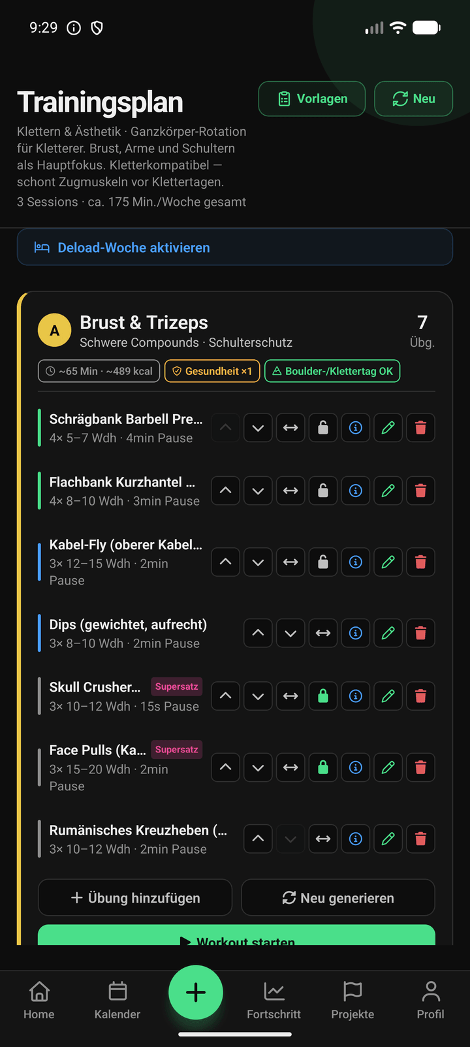The width and height of the screenshot is (470, 1047).
Task: Switch to the Kalender tab
Action: pyautogui.click(x=117, y=1001)
